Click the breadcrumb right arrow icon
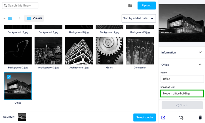 19,18
